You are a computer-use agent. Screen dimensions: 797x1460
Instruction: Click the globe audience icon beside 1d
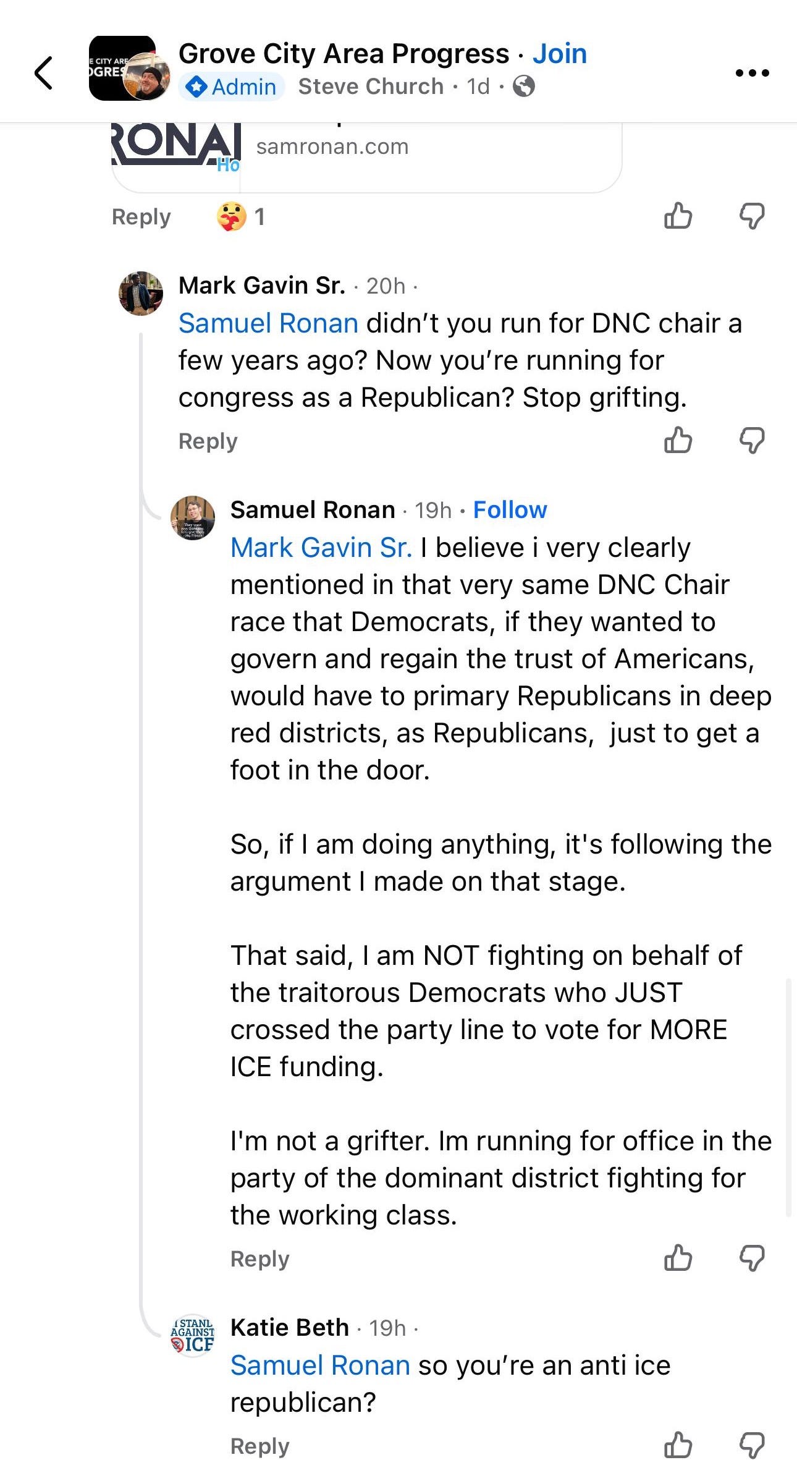(x=523, y=87)
